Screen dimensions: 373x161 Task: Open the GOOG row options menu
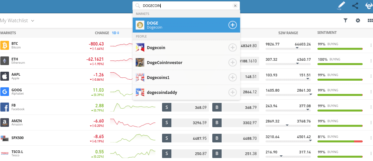point(371,92)
